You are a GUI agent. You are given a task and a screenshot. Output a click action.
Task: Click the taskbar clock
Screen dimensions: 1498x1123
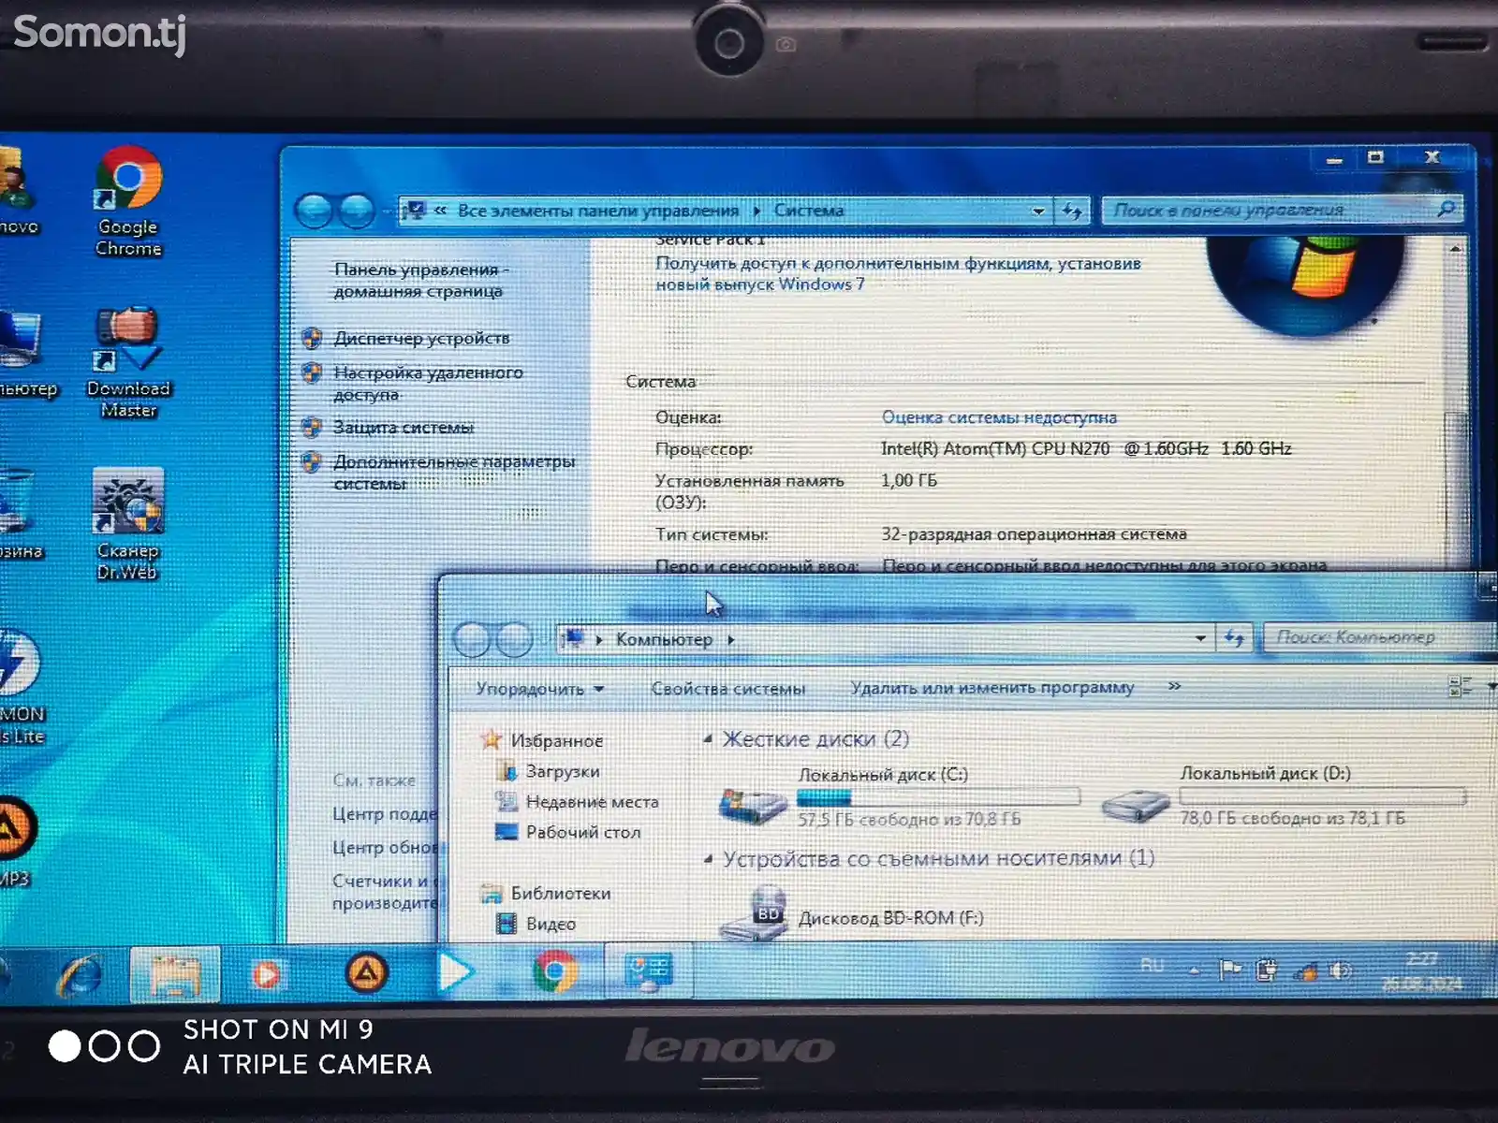[1421, 971]
